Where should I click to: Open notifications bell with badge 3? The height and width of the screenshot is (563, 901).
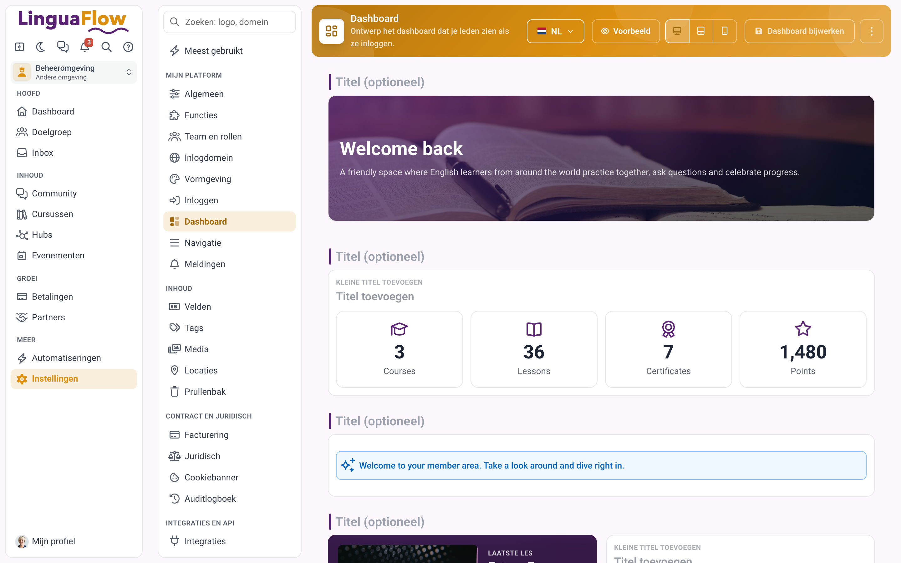click(x=85, y=47)
